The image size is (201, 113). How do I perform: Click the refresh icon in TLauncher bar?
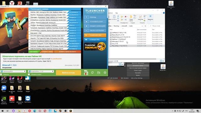pos(92,73)
